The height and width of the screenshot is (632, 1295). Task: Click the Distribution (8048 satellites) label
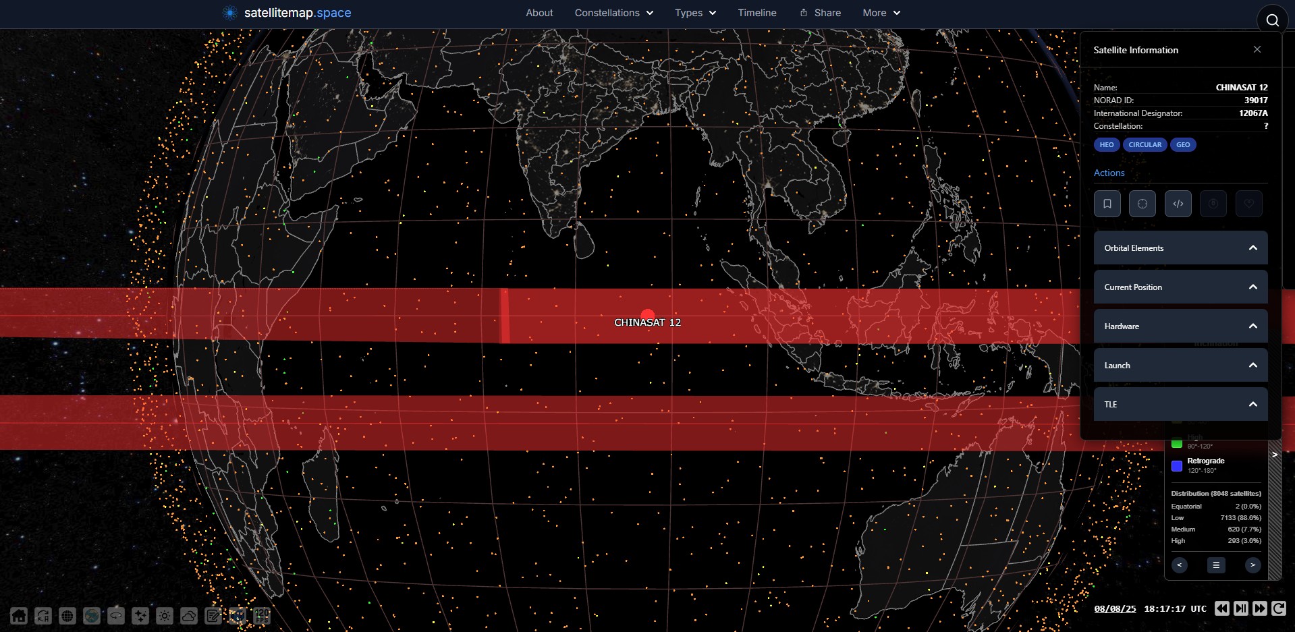point(1216,493)
